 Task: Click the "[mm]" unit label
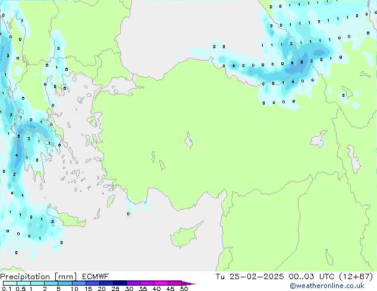(65, 277)
